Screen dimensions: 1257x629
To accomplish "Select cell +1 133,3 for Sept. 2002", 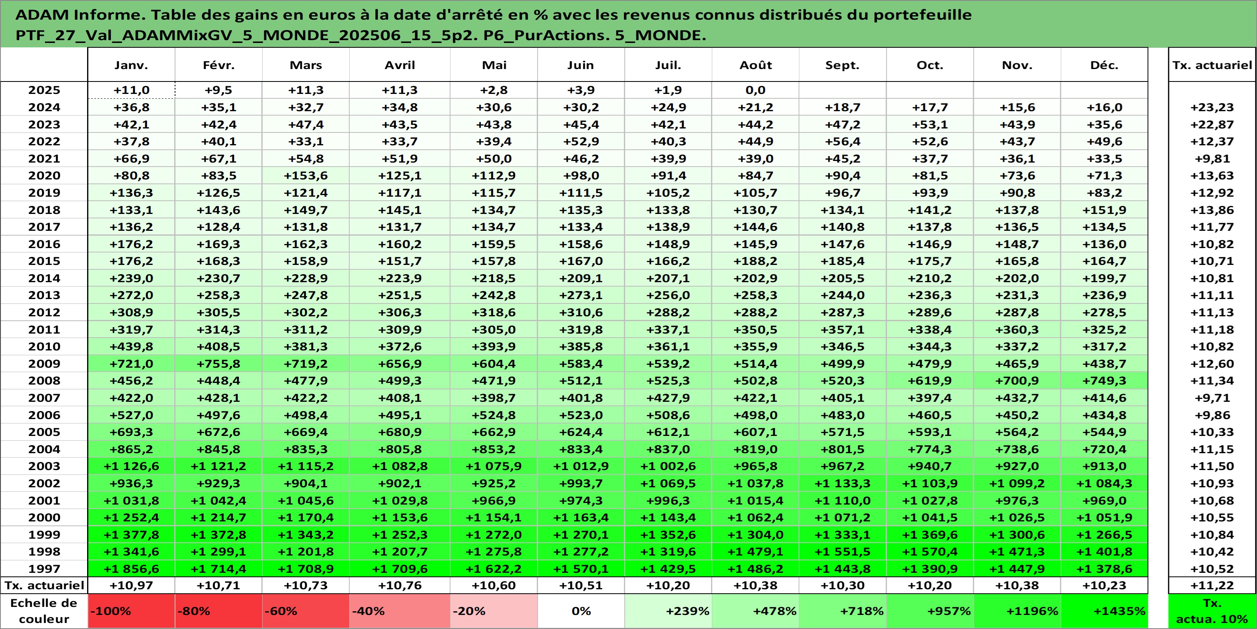I will point(843,483).
